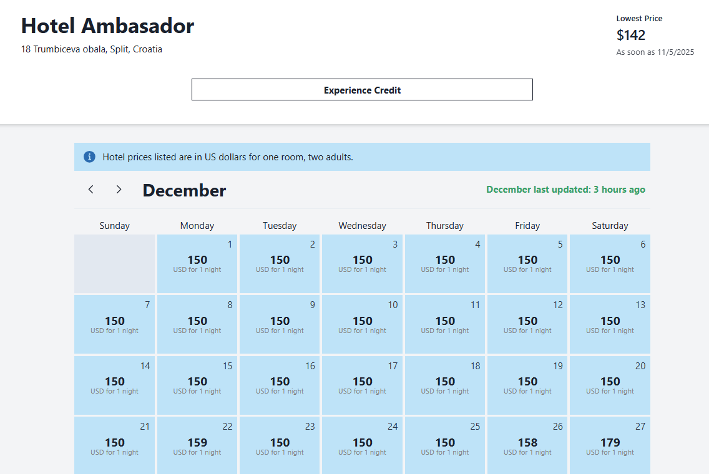The image size is (709, 474).
Task: Select December 1 priced at 150
Action: click(x=197, y=264)
